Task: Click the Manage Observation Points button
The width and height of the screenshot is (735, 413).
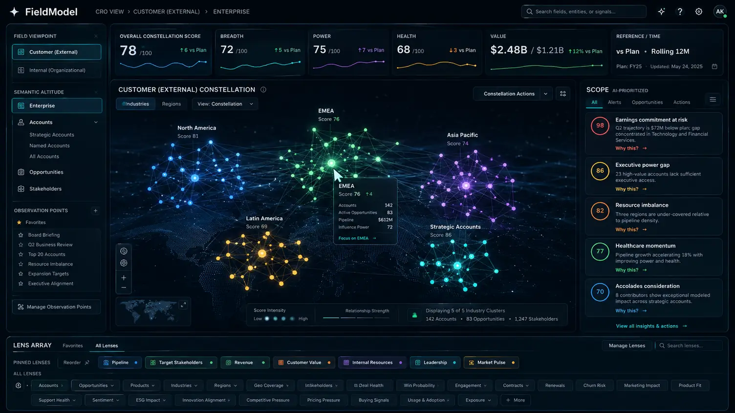Action: (x=56, y=307)
